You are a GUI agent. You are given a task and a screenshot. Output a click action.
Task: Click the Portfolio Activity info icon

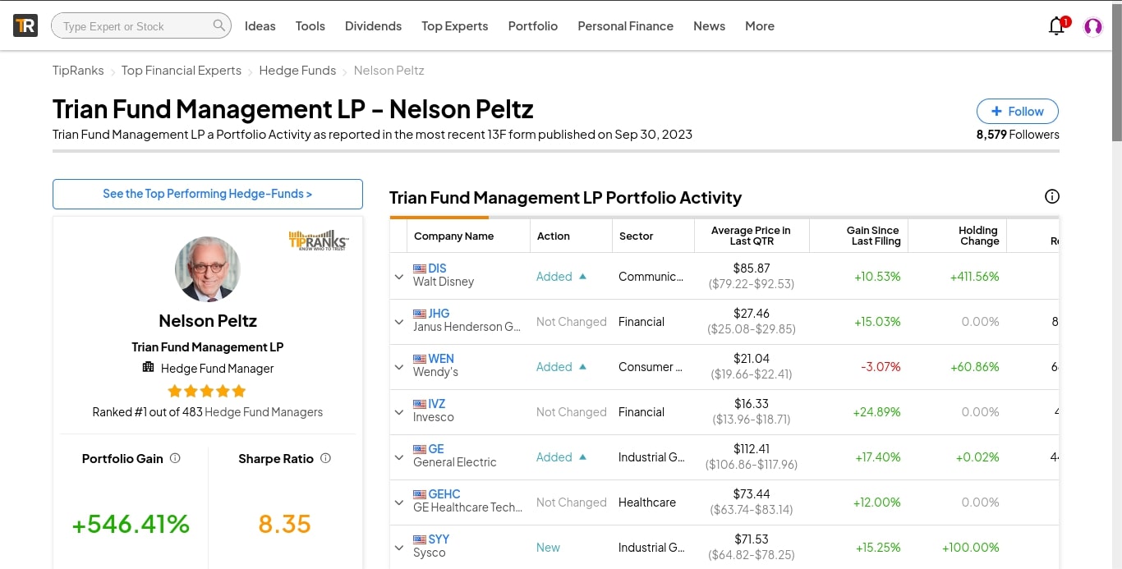tap(1051, 196)
